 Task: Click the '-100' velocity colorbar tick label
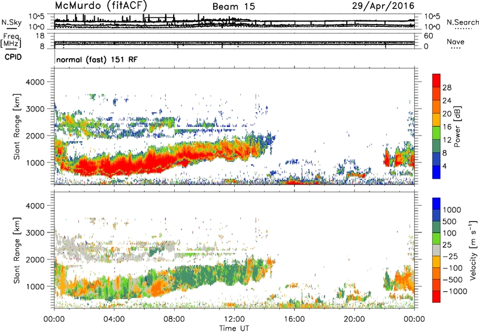click(452, 268)
